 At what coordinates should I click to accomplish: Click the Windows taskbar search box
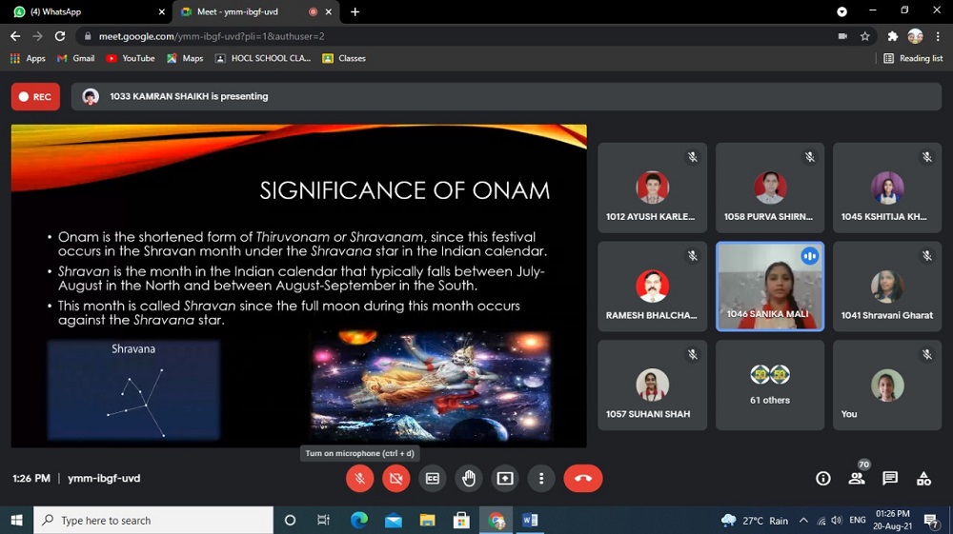click(152, 521)
